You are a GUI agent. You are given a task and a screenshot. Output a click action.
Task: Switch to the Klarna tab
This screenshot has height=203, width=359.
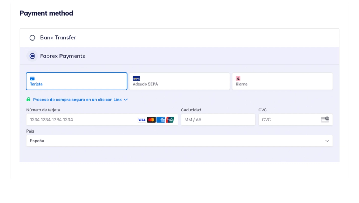coord(282,81)
